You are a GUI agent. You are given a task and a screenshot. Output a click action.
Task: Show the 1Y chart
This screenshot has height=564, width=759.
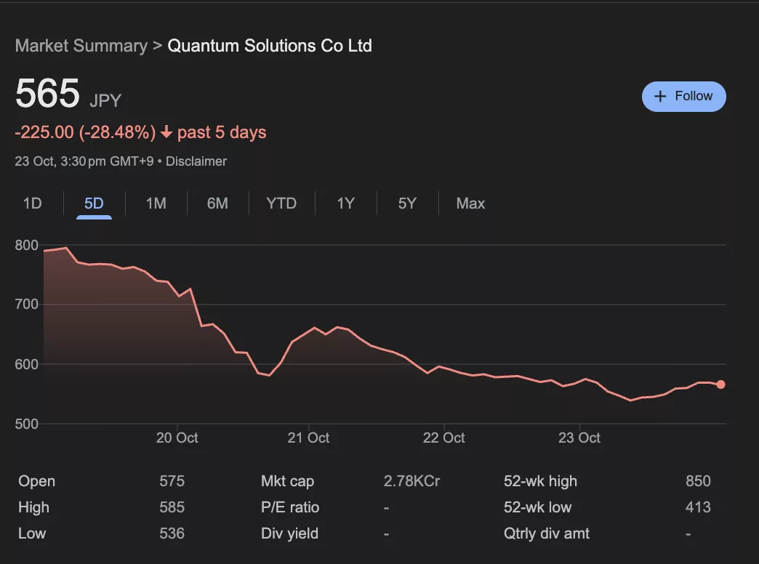click(x=345, y=204)
